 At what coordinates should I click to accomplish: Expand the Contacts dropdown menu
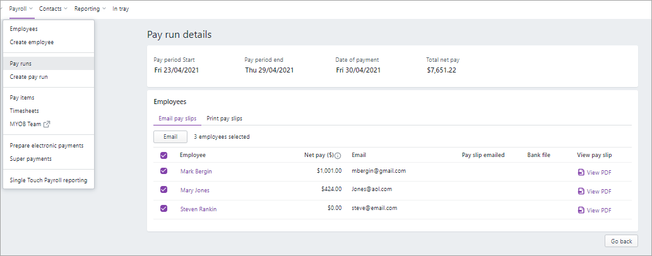coord(53,9)
